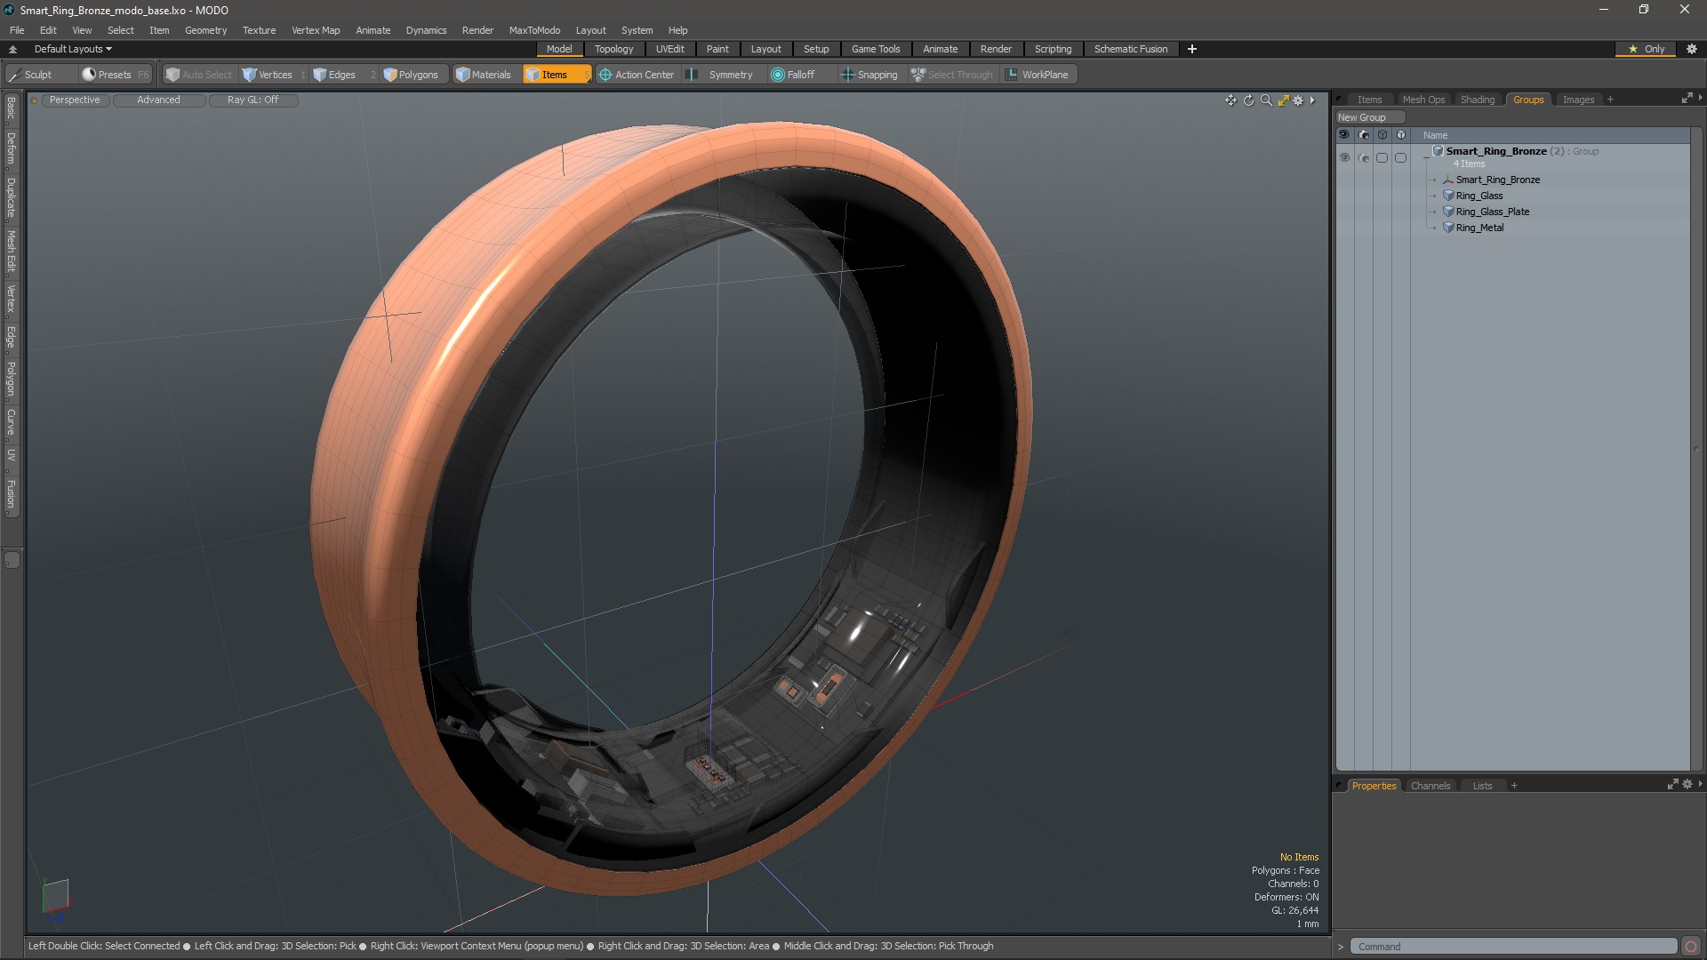Open the Properties panel gear settings

[x=1687, y=784]
